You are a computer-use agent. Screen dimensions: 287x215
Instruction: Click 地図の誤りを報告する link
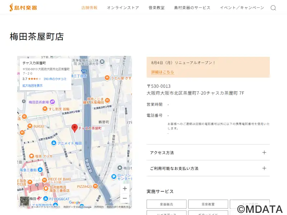(x=119, y=207)
